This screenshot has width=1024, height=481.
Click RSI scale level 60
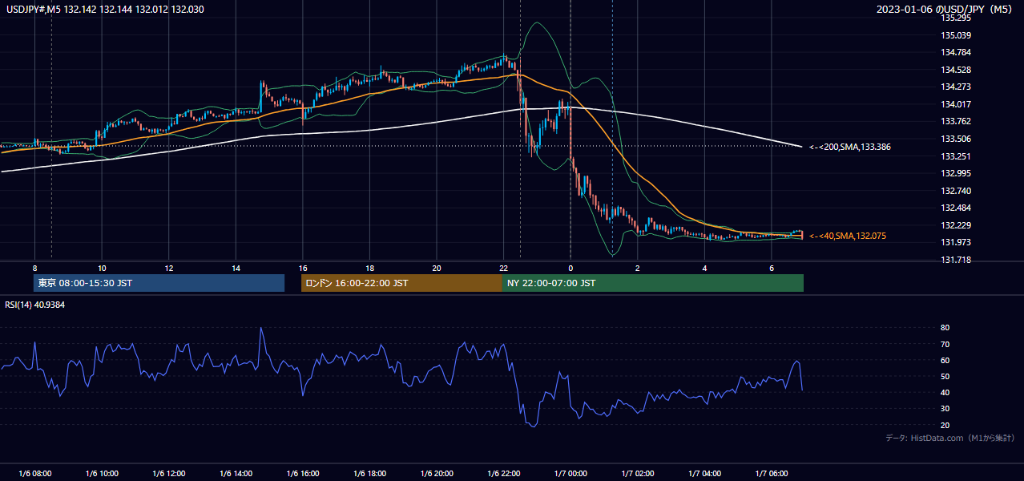945,360
